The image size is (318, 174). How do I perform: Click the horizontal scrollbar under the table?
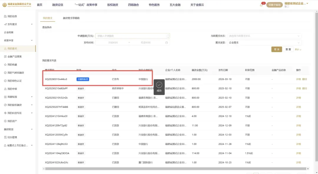pyautogui.click(x=175, y=169)
